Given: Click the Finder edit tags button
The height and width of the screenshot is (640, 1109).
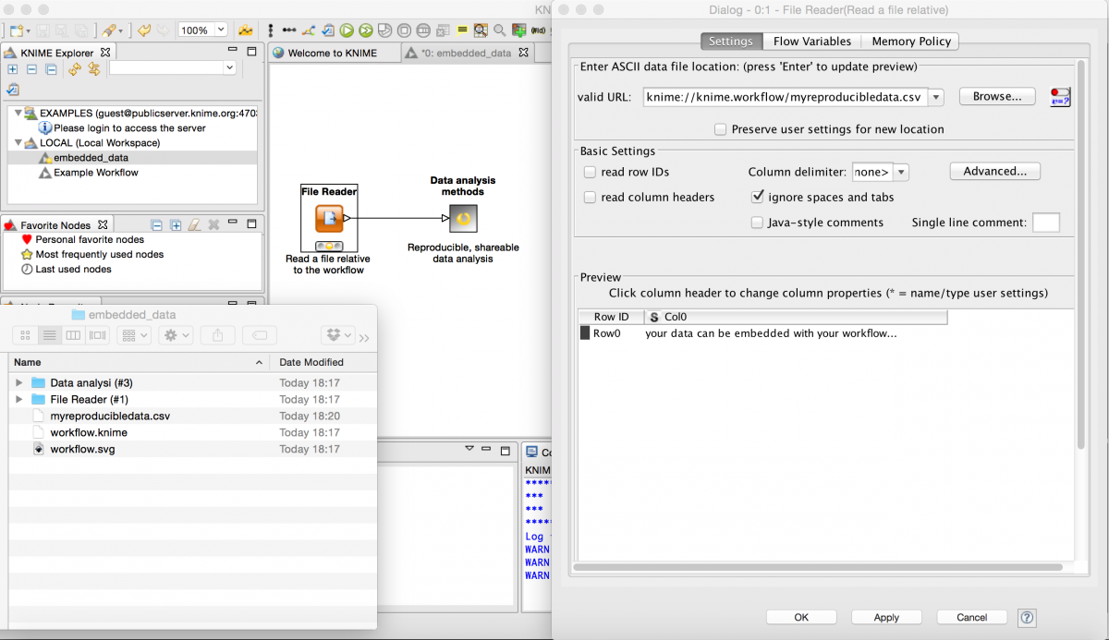Looking at the screenshot, I should click(x=260, y=335).
